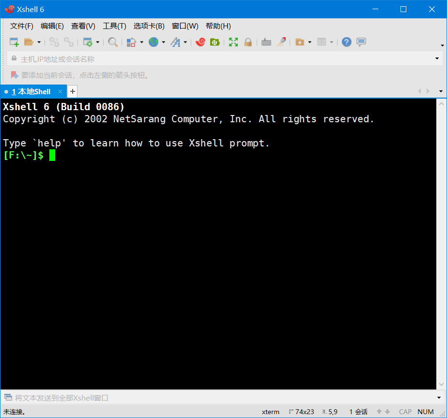The height and width of the screenshot is (418, 447).
Task: Click the status bar down arrow
Action: [387, 411]
